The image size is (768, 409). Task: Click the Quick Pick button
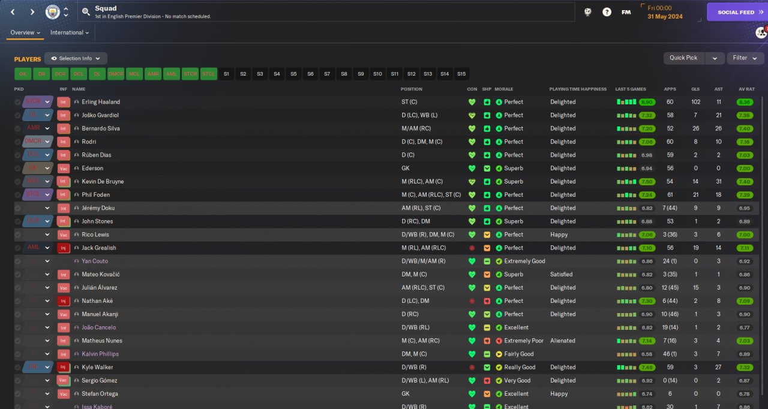[683, 58]
